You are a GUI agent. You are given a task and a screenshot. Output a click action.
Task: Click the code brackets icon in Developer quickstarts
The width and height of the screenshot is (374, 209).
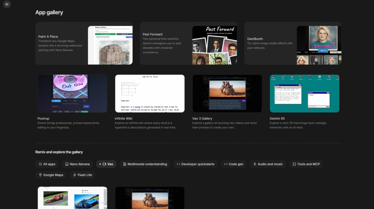click(178, 164)
